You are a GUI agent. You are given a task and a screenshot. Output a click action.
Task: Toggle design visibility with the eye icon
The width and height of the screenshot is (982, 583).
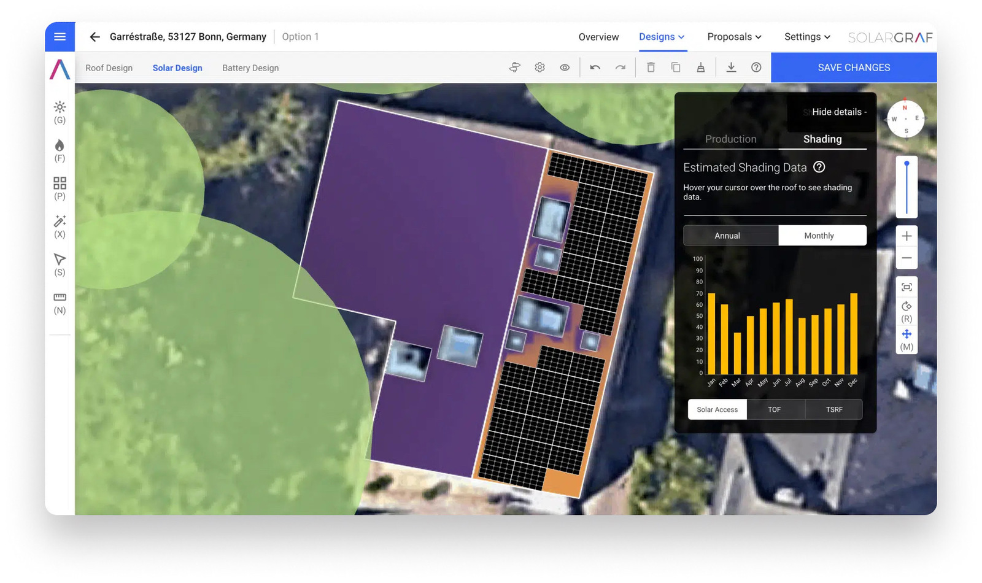(x=565, y=67)
